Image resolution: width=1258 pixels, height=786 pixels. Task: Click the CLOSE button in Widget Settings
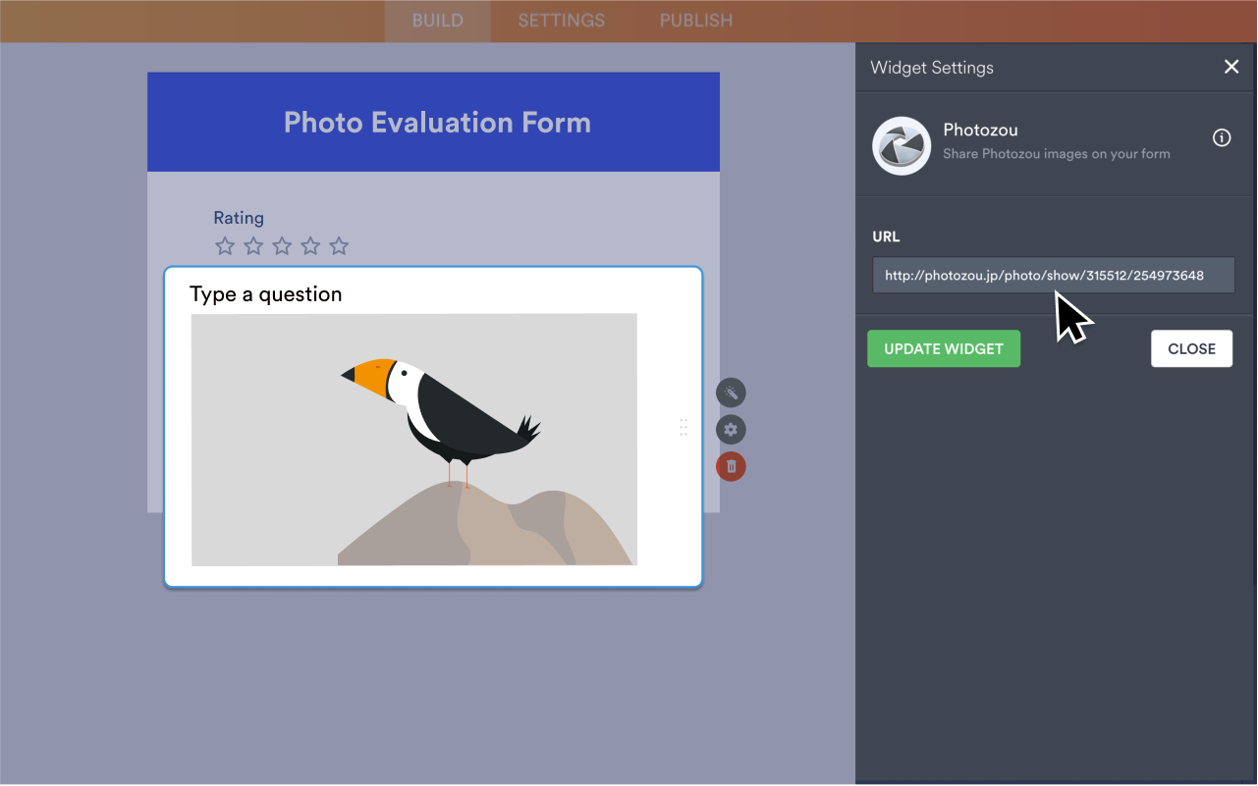click(1191, 348)
